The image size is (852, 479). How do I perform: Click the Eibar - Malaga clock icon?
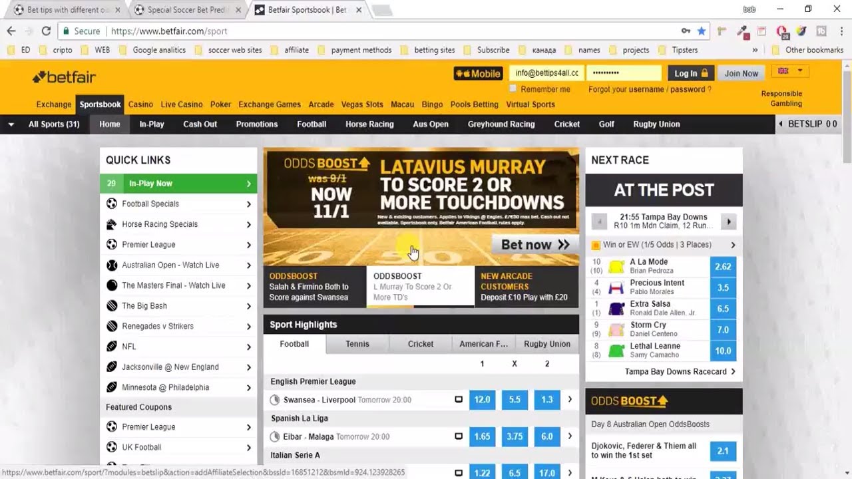pos(275,437)
